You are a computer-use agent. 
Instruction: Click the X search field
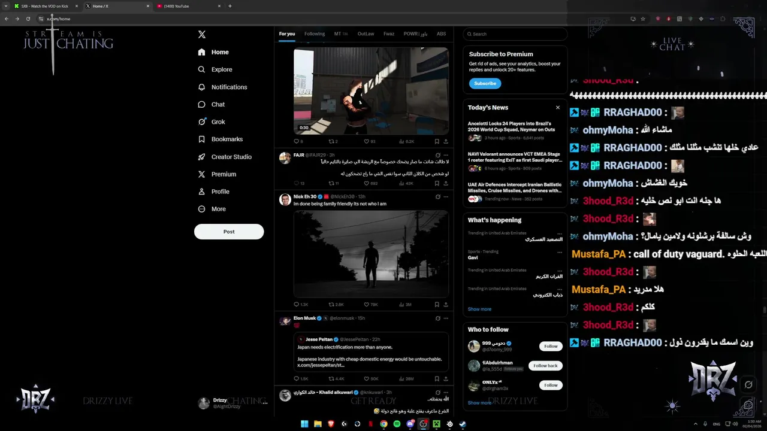515,34
